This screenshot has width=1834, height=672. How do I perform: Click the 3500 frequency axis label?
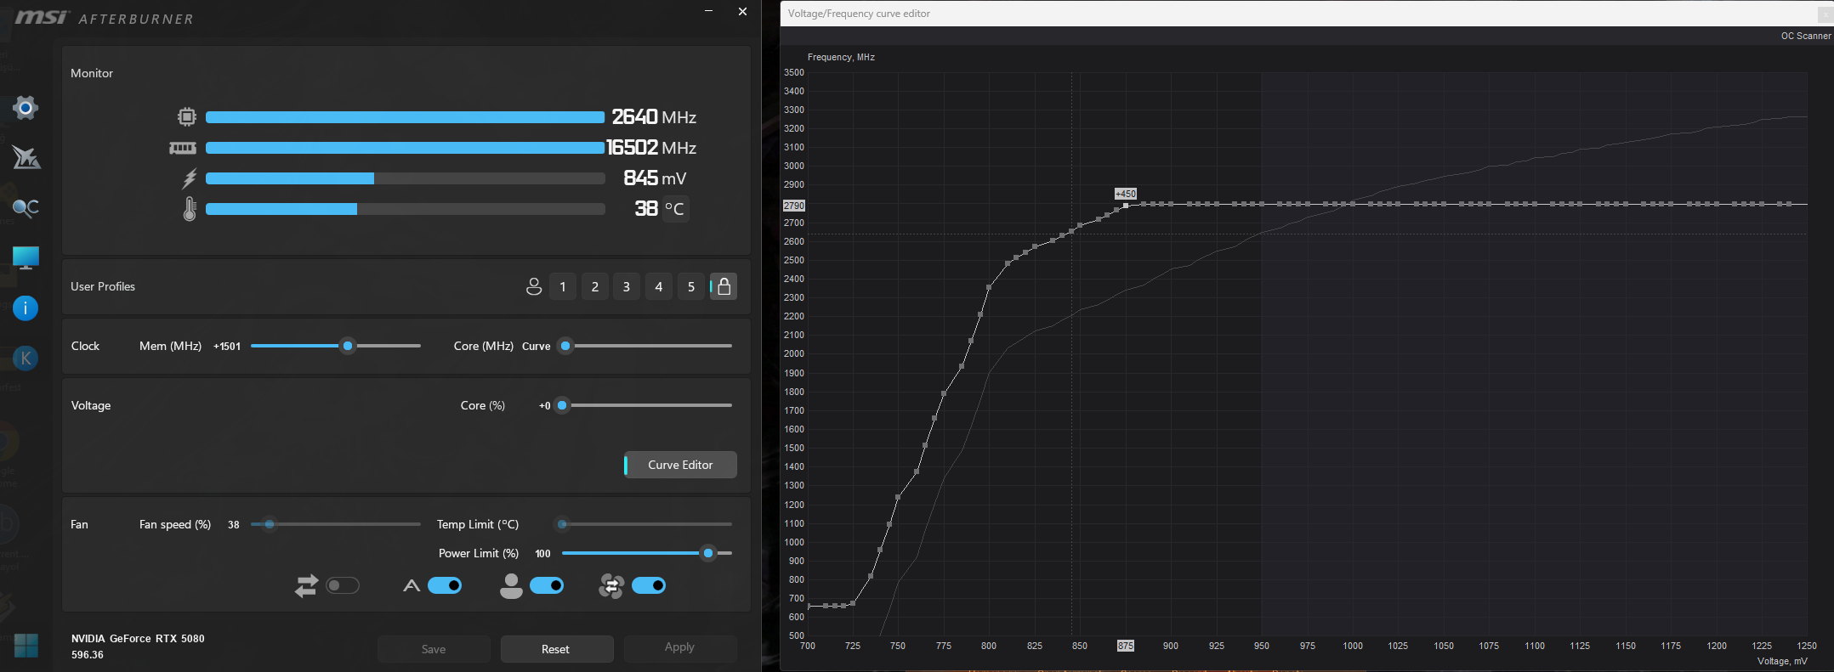[794, 72]
